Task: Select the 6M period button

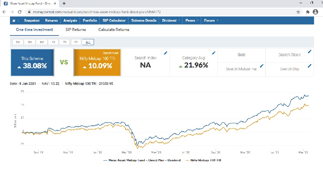Action: (x=42, y=42)
